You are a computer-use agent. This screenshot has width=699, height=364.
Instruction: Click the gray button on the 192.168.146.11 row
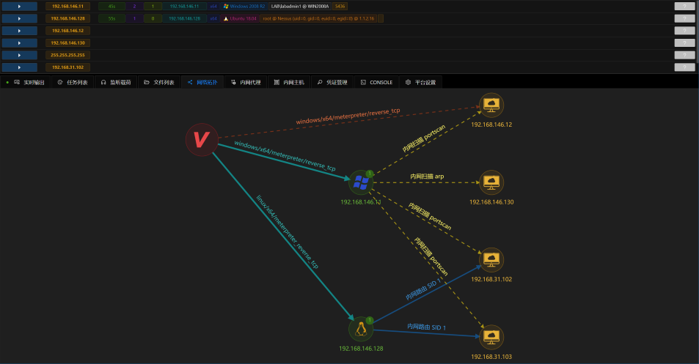tap(684, 6)
